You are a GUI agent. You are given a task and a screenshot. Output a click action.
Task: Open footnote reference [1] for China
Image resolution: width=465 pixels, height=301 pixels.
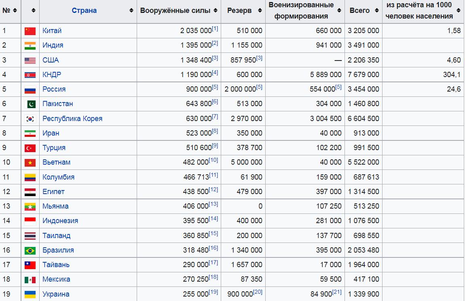(x=215, y=29)
